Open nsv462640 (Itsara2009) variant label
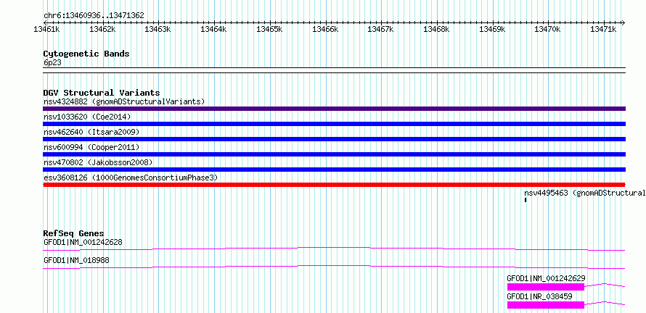This screenshot has width=646, height=313. 91,132
